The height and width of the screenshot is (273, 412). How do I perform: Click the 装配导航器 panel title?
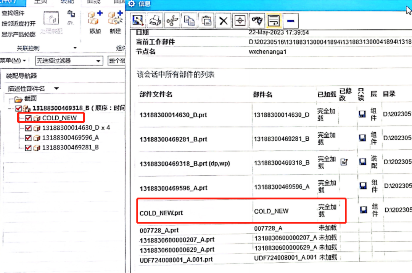(21, 76)
